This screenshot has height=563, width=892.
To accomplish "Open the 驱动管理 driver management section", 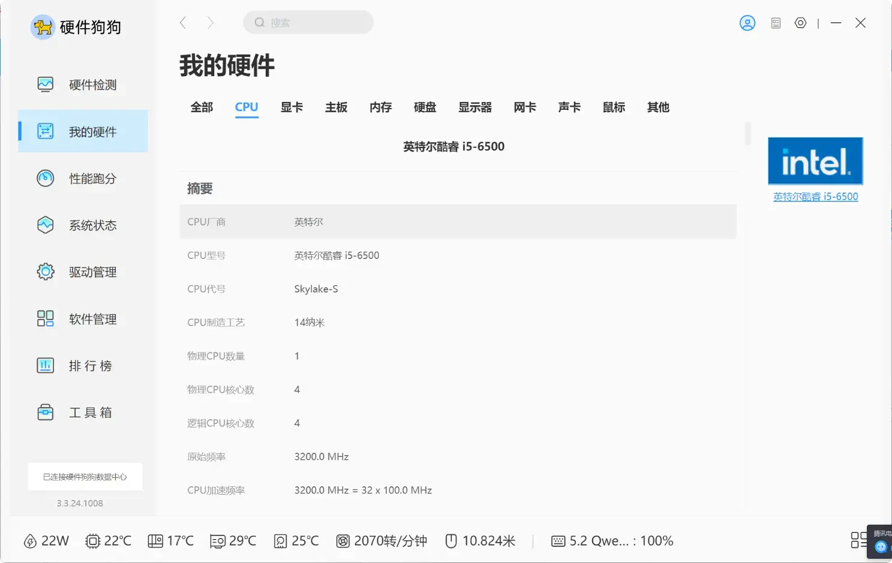I will [x=82, y=272].
